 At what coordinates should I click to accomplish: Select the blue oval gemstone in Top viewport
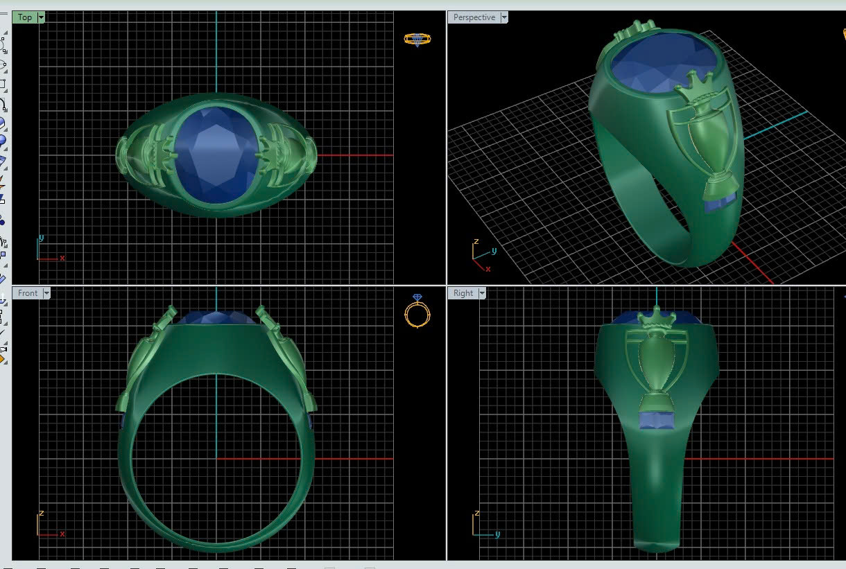tap(217, 154)
